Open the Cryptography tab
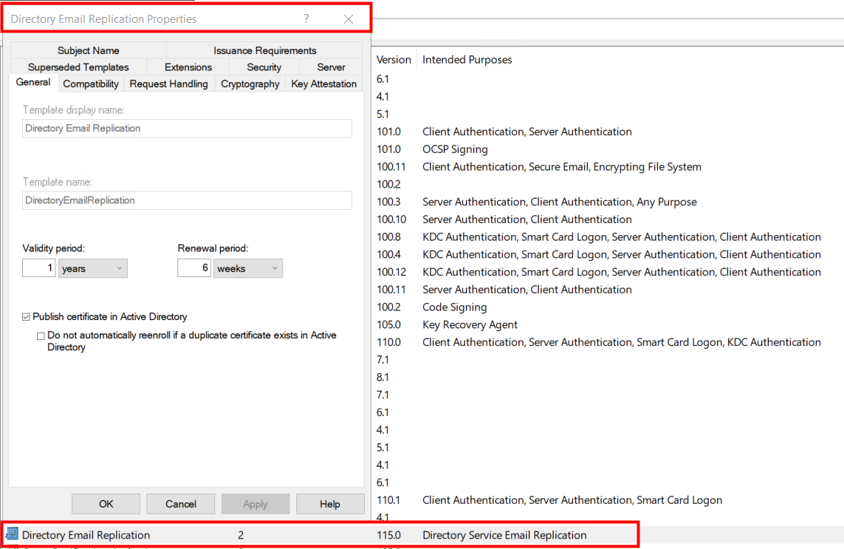The image size is (844, 549). 250,83
